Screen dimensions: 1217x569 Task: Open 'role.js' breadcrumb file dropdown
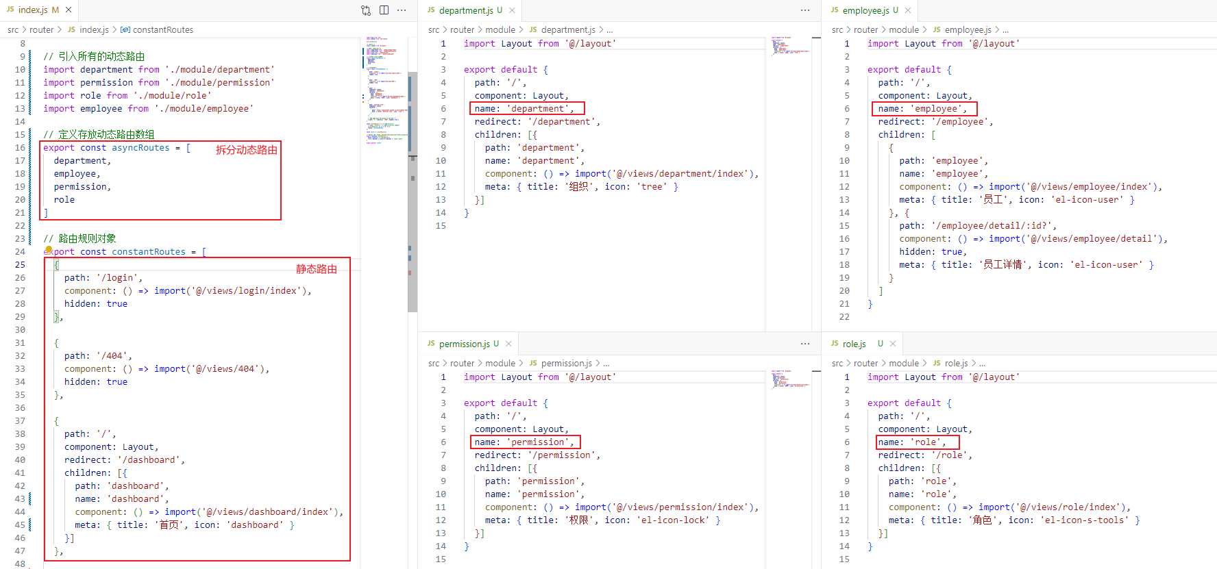(957, 363)
